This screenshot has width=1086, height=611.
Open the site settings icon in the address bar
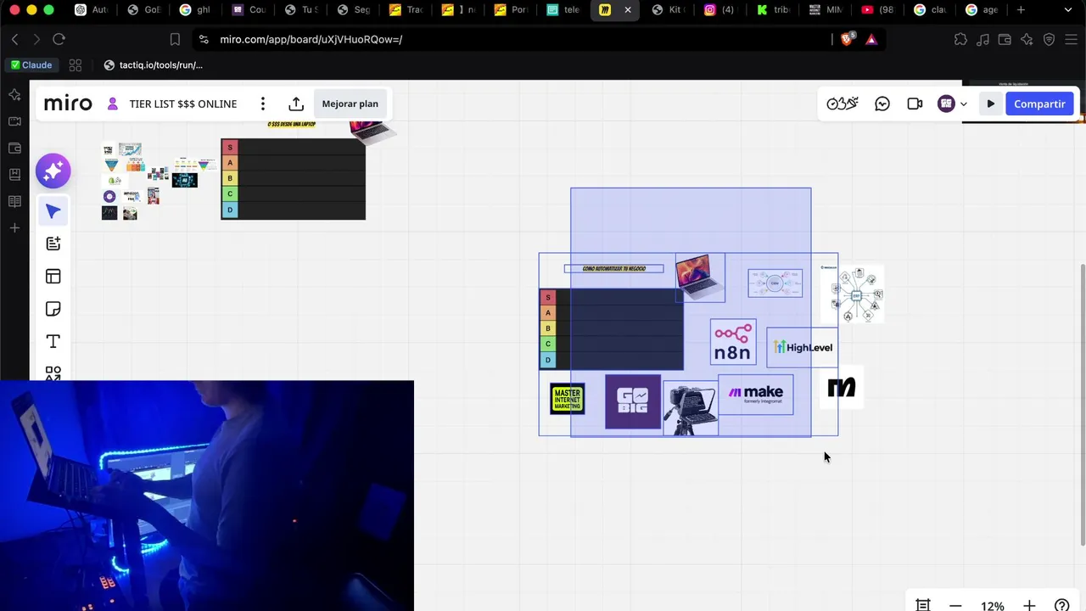(x=202, y=39)
